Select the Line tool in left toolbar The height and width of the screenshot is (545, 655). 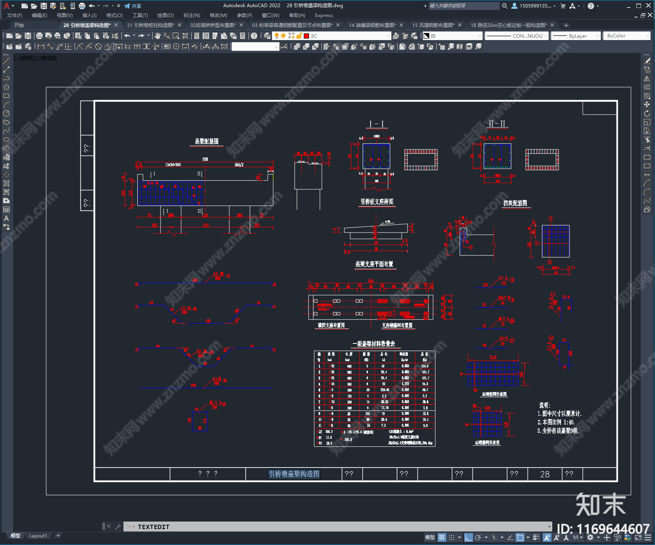tap(6, 61)
